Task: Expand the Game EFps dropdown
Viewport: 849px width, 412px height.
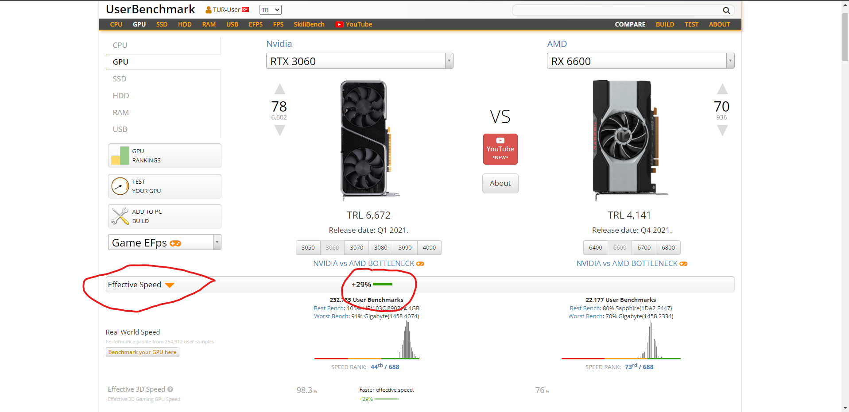Action: tap(164, 243)
